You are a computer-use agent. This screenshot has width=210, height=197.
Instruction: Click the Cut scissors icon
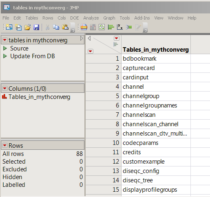[x=47, y=27]
